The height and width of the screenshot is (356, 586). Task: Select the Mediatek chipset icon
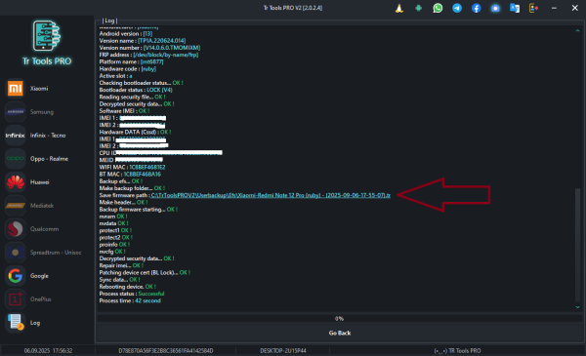click(x=16, y=206)
